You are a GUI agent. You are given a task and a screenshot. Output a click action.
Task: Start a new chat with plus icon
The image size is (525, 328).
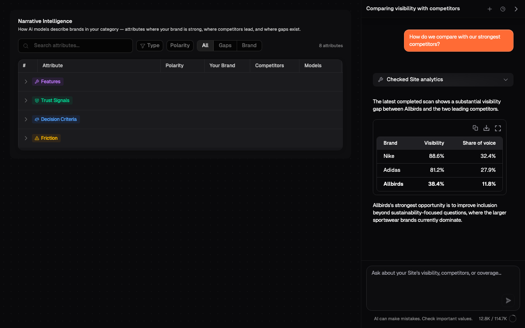[489, 9]
